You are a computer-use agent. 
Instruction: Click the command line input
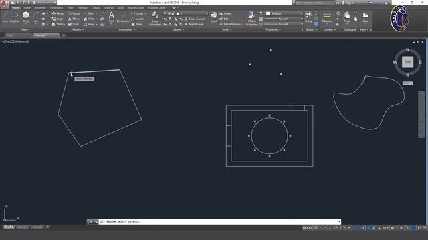[x=220, y=221]
